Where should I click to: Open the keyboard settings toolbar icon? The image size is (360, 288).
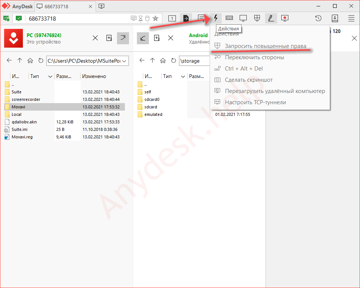[x=229, y=18]
